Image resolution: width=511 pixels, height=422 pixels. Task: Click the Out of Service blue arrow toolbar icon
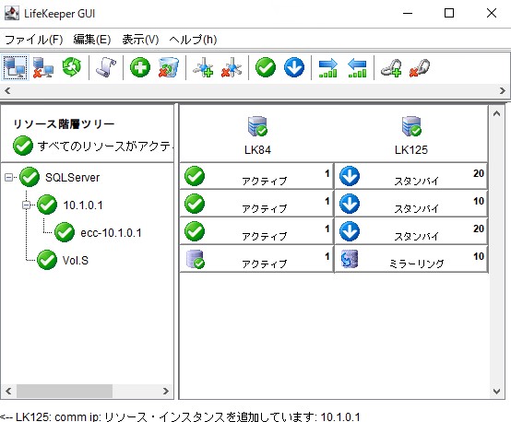(294, 67)
